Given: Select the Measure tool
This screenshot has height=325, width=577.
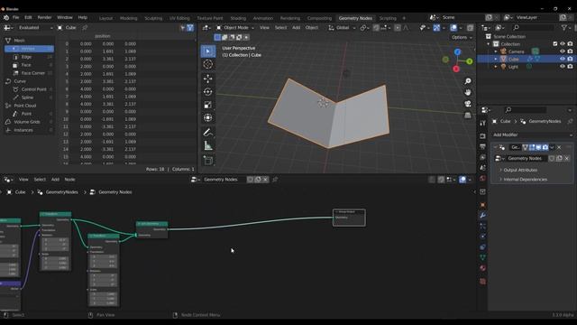Looking at the screenshot, I should coord(208,145).
